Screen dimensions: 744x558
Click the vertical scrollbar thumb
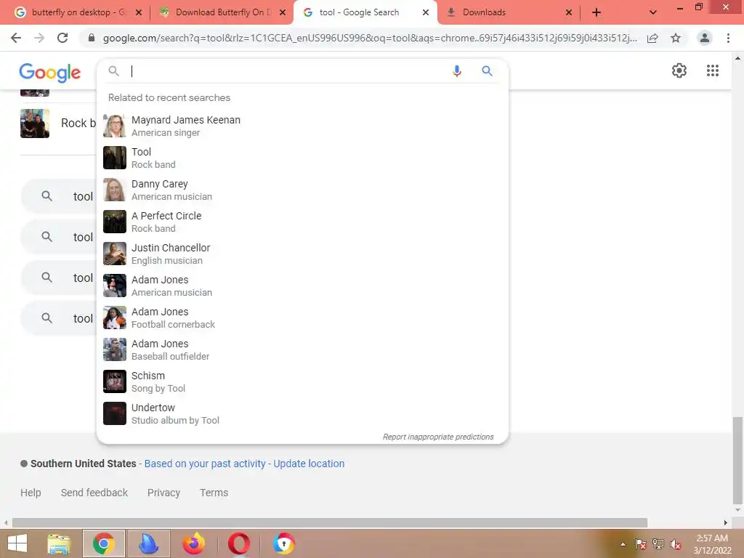[737, 460]
